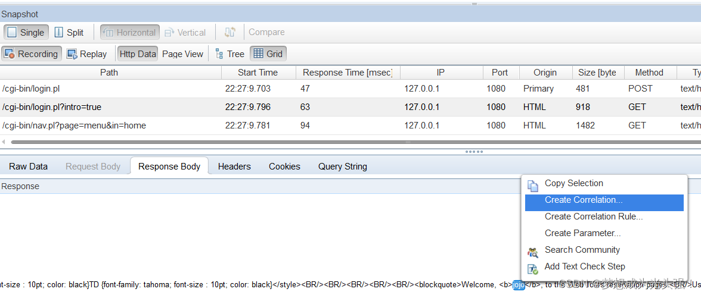701x295 pixels.
Task: Open the Cookies tab
Action: pos(284,167)
